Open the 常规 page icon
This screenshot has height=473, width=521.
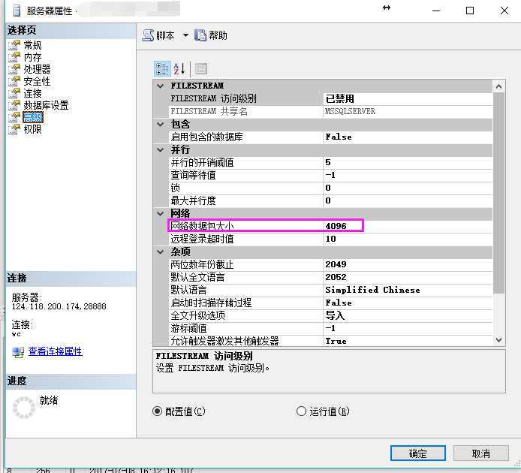[14, 45]
